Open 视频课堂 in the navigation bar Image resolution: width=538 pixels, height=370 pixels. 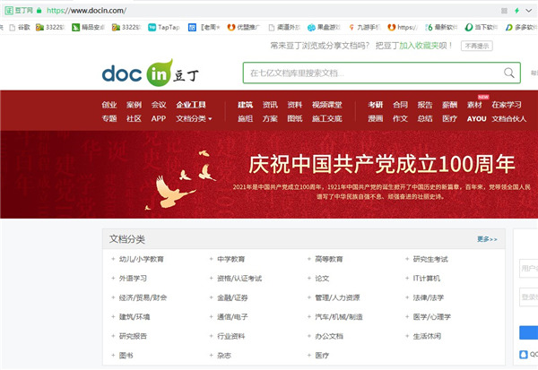327,105
